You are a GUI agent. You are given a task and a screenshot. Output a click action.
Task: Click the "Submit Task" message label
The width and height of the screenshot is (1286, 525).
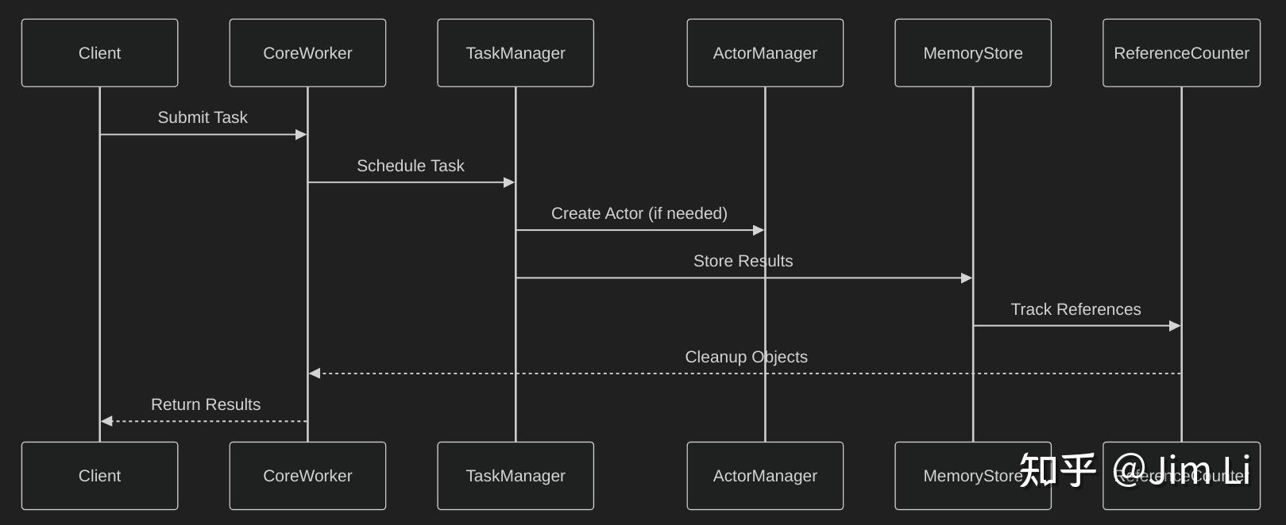[x=203, y=117]
